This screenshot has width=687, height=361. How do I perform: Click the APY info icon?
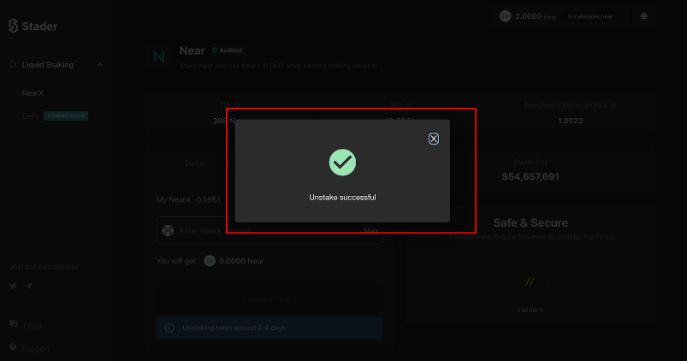tap(407, 105)
